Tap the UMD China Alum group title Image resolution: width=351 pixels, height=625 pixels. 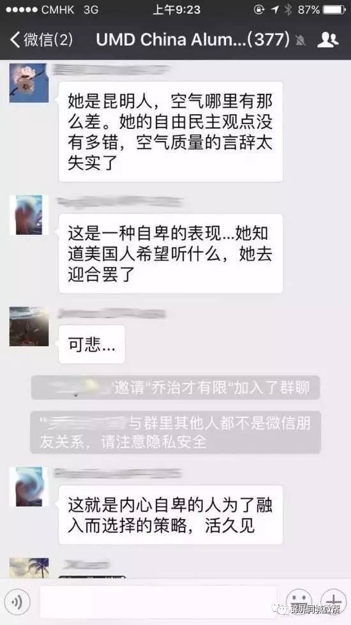tap(193, 40)
